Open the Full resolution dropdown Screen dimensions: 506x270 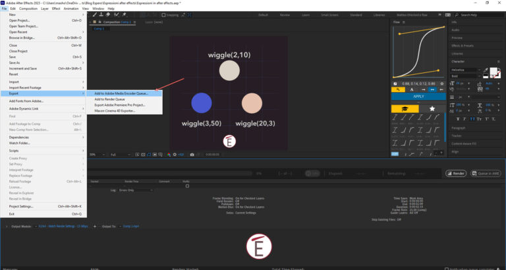[121, 155]
